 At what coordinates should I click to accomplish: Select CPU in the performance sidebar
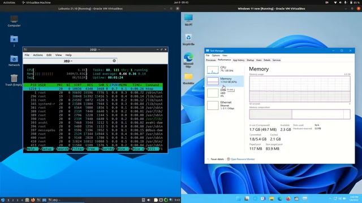[225, 69]
